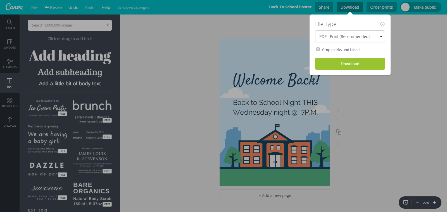The height and width of the screenshot is (212, 447).
Task: Move page up with arrow icon
Action: click(x=339, y=105)
